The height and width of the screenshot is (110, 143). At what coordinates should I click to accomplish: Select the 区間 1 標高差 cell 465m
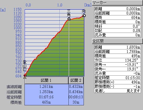[x=46, y=102]
